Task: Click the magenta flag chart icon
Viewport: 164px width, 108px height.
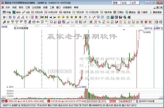Action: (x=37, y=17)
